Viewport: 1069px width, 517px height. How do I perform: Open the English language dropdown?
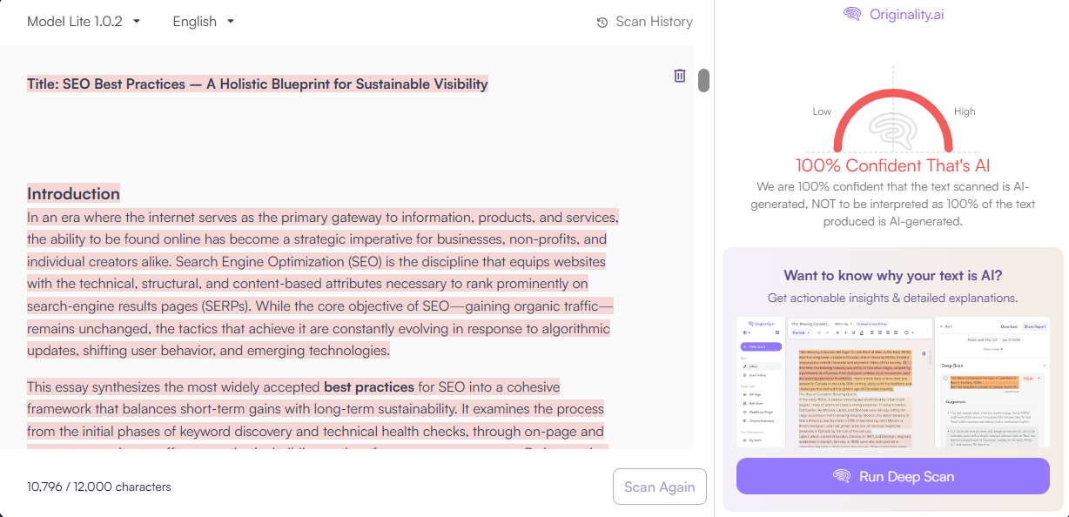[203, 21]
